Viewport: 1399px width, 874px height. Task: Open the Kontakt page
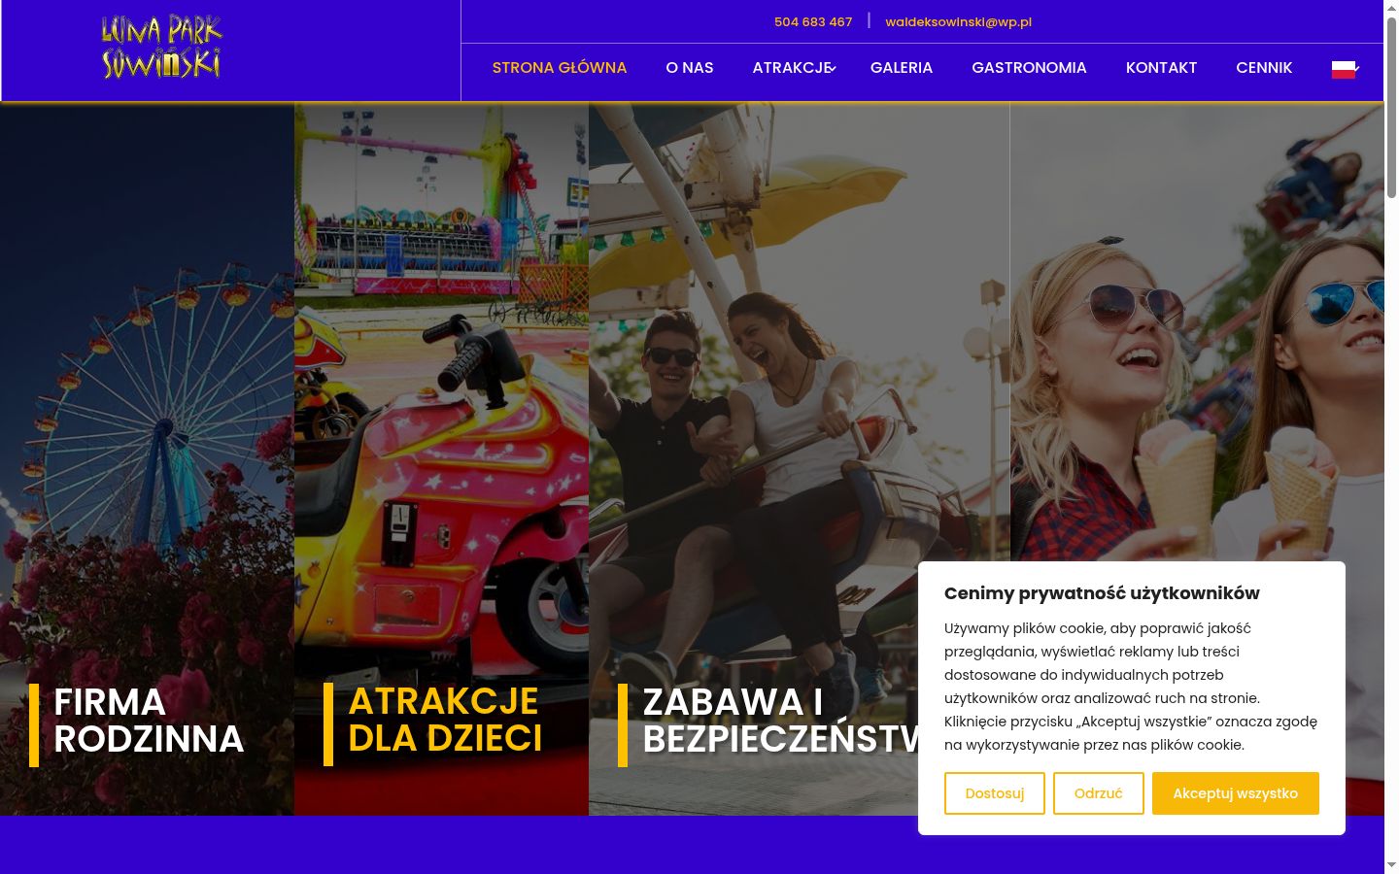pyautogui.click(x=1161, y=68)
